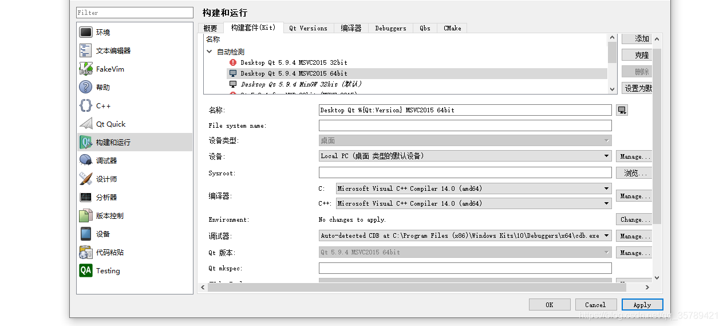Click the 名称 kit name field
The height and width of the screenshot is (326, 723).
pyautogui.click(x=465, y=110)
